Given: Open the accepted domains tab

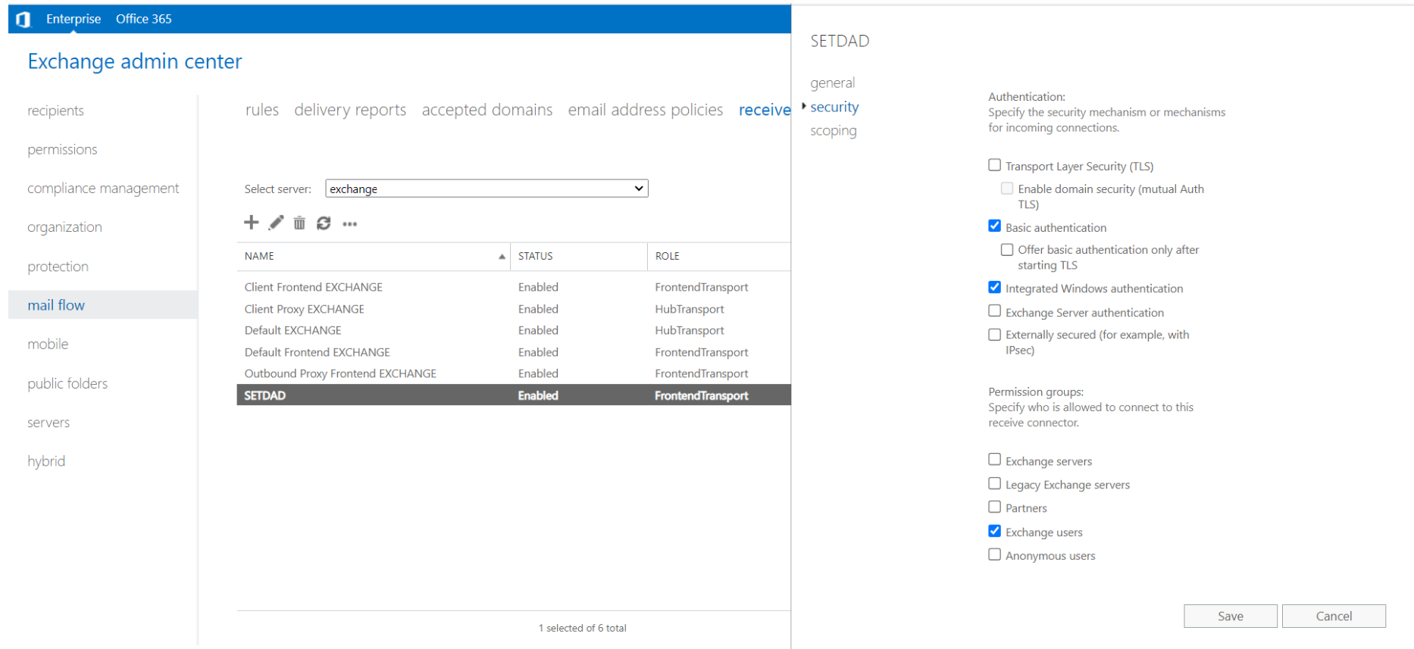Looking at the screenshot, I should tap(486, 111).
